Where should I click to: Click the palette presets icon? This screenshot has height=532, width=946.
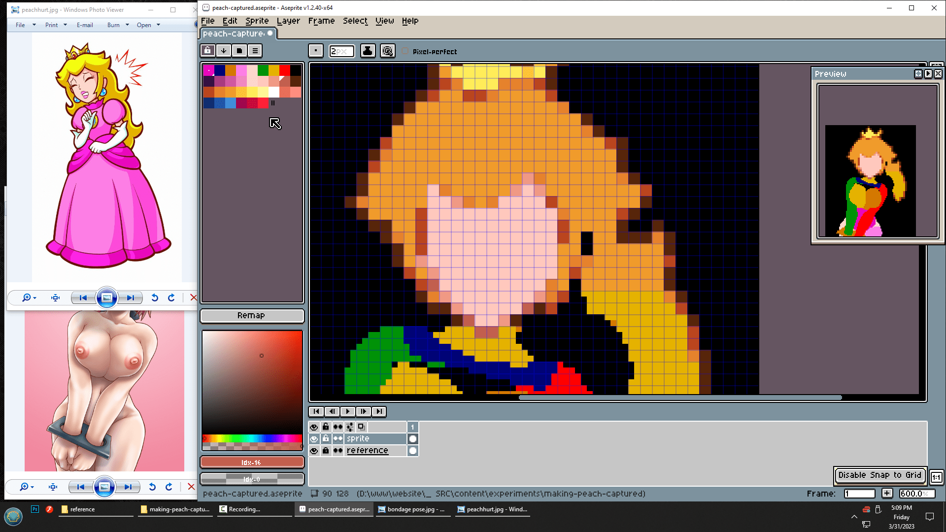(239, 51)
